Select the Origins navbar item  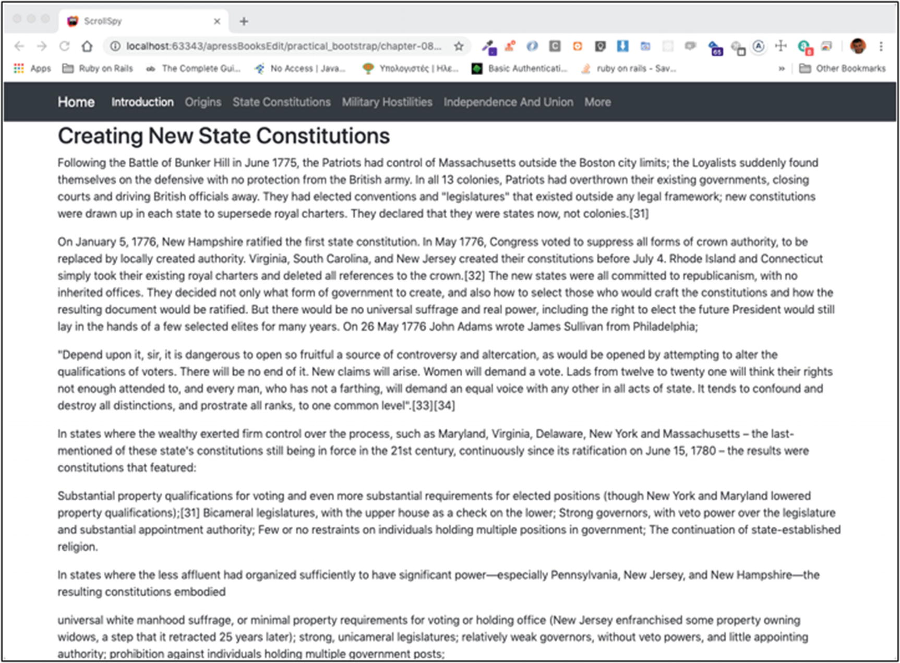point(203,102)
